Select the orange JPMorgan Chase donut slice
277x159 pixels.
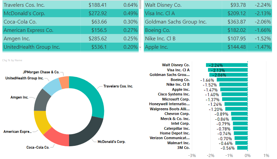tap(65, 82)
